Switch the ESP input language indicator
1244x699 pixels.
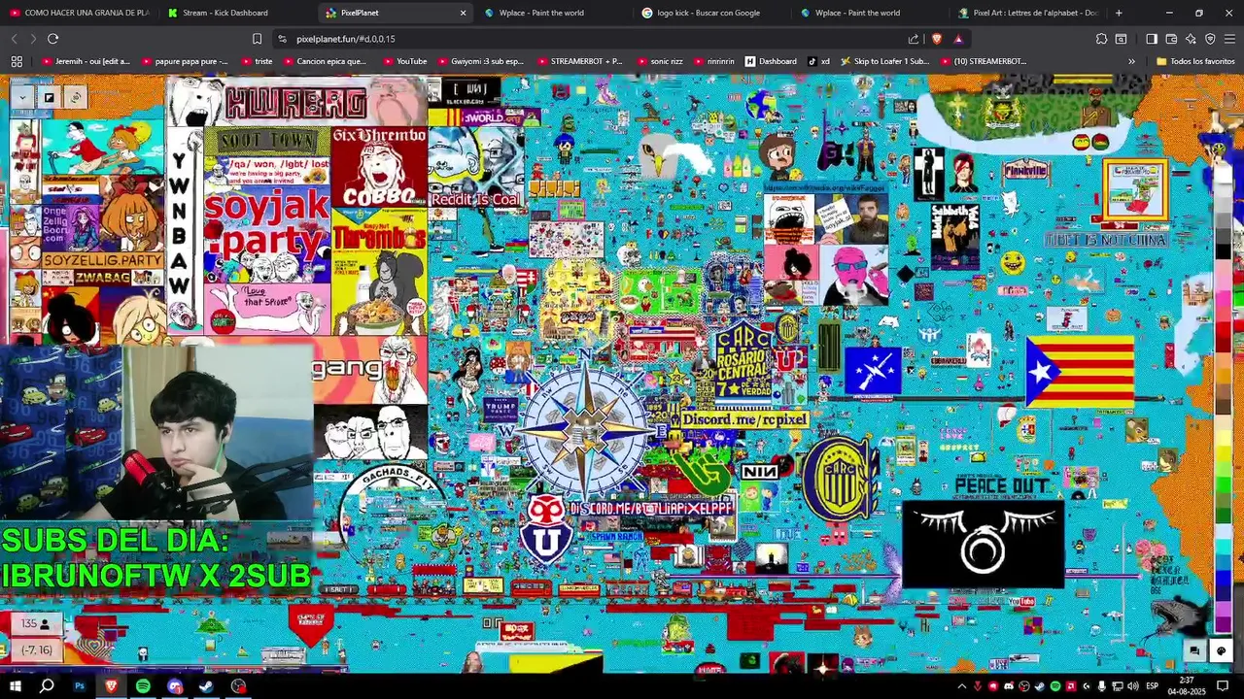pyautogui.click(x=1152, y=686)
